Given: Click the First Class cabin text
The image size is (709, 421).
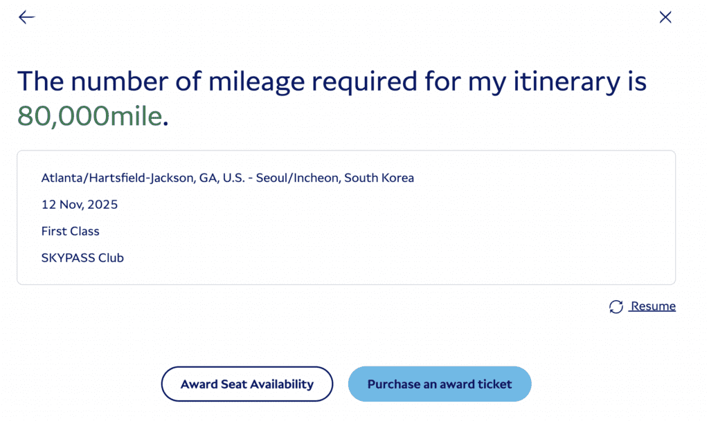Looking at the screenshot, I should [71, 232].
